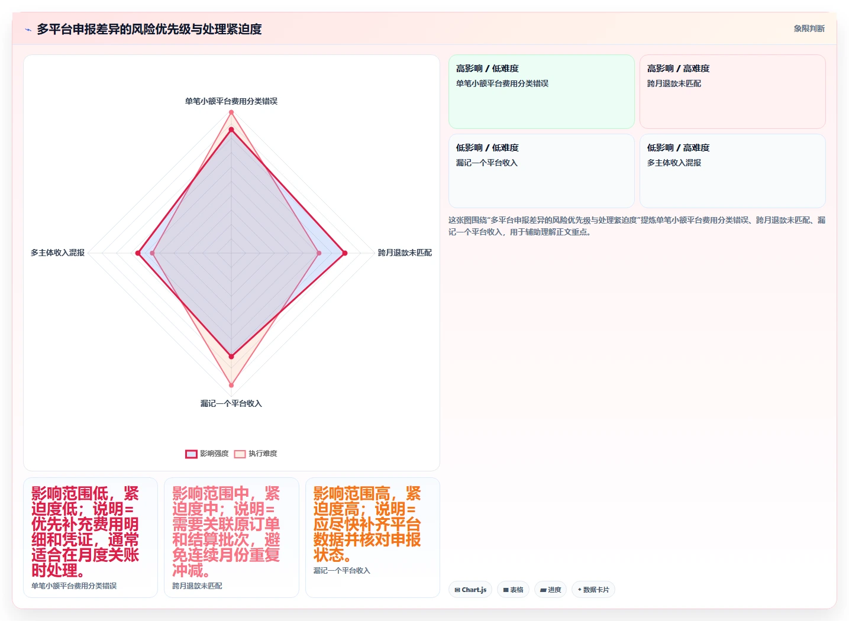Select the 进度 chip
This screenshot has width=849, height=621.
pyautogui.click(x=550, y=590)
